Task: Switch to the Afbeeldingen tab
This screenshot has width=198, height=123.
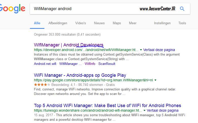Action: pos(58,23)
